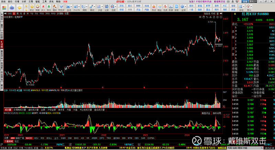275x150 pixels.
Task: Switch to BOLL indicator tab
Action: pos(49,138)
